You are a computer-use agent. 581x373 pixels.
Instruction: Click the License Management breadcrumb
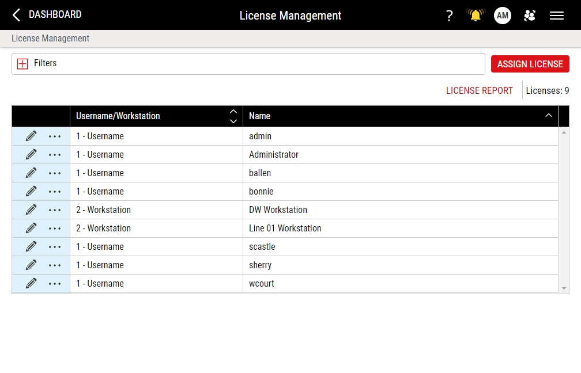pos(50,39)
